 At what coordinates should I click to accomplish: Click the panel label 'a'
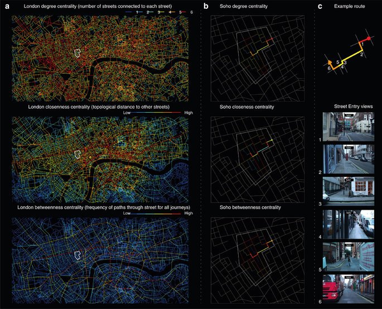point(7,6)
